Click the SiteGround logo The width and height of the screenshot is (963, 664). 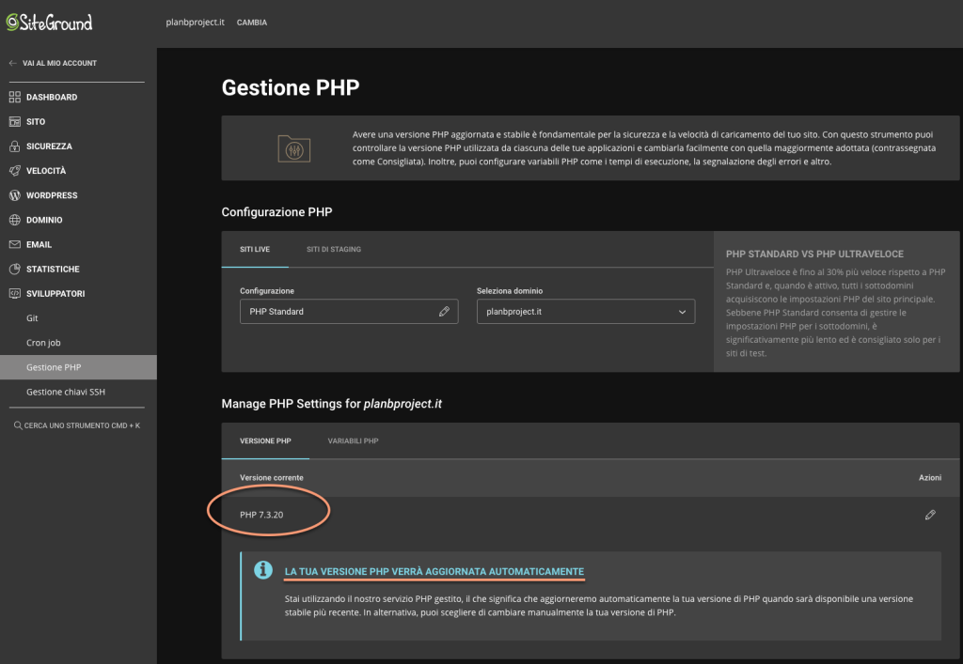49,23
